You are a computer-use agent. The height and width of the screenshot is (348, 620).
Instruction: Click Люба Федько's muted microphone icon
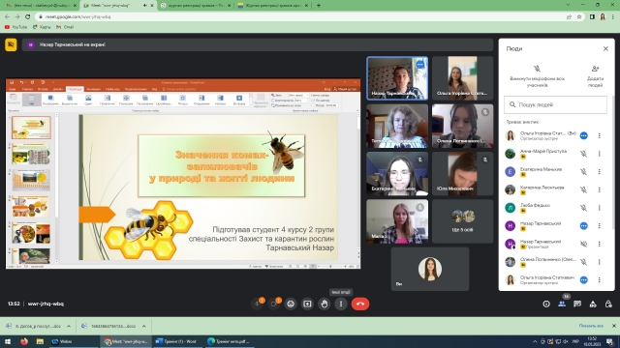click(x=583, y=208)
